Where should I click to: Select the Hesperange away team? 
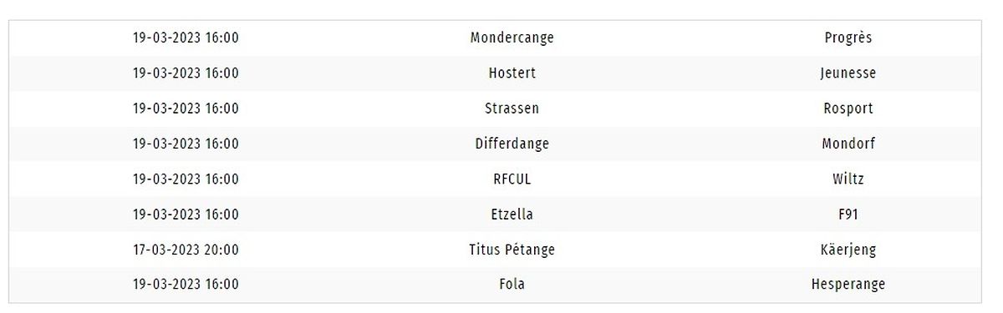click(848, 285)
